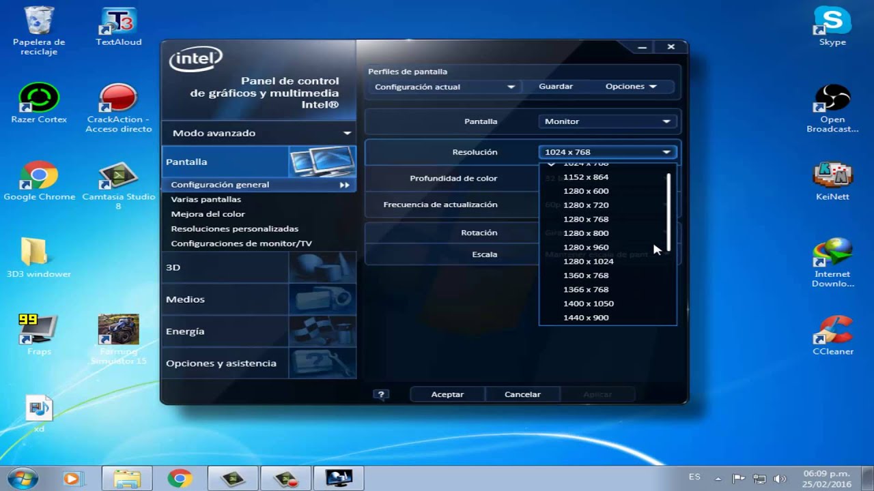The width and height of the screenshot is (874, 491).
Task: Open the TextAloud desktop shortcut
Action: 118,27
